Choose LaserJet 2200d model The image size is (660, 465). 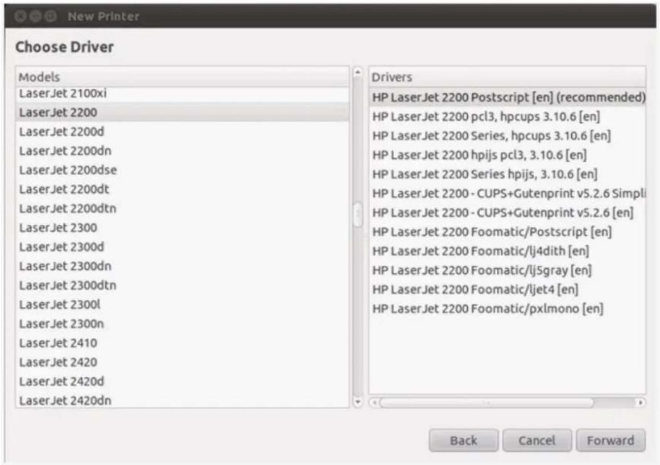[x=182, y=132]
